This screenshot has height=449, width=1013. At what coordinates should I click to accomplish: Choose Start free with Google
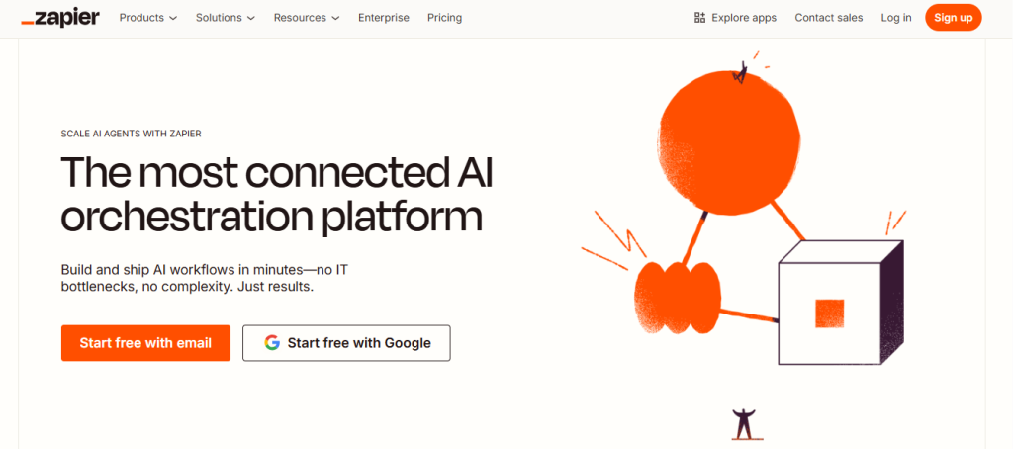346,343
